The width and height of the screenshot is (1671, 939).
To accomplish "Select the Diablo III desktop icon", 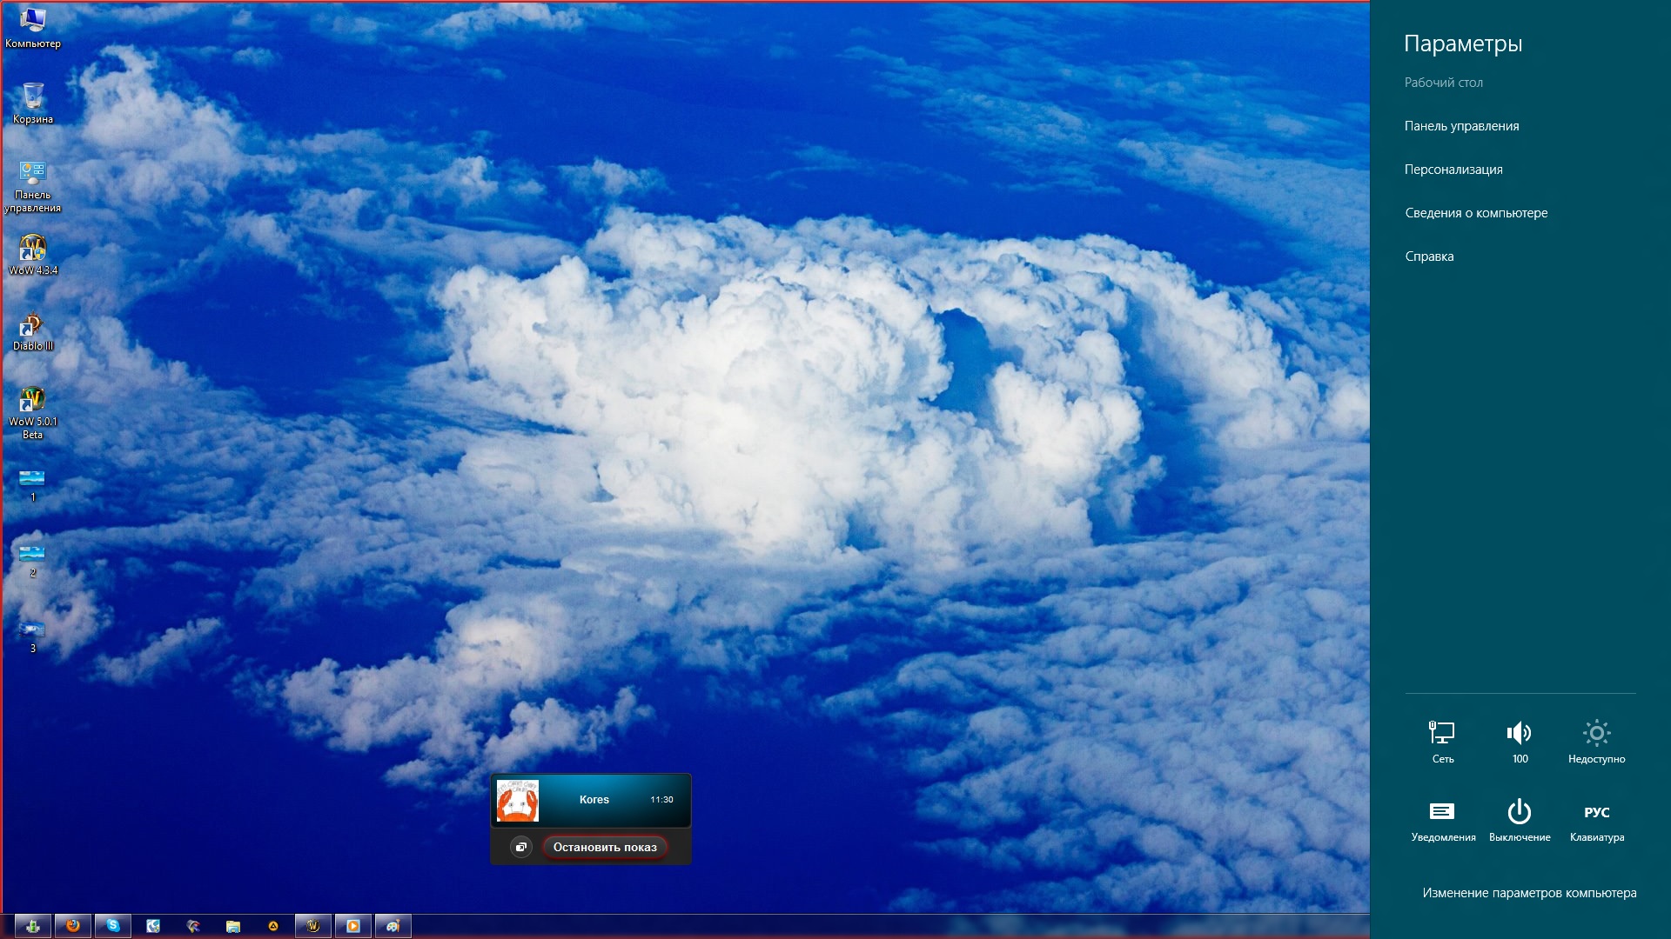I will [33, 332].
